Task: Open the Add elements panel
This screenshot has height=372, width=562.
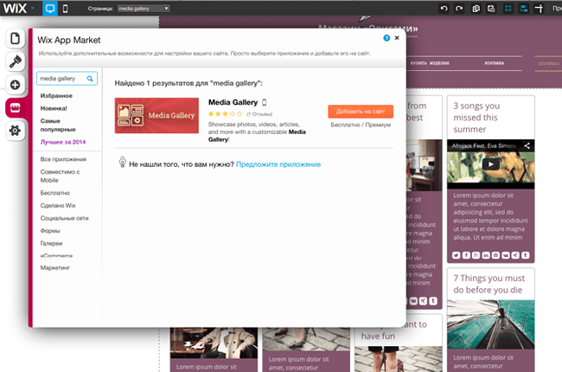Action: (15, 85)
